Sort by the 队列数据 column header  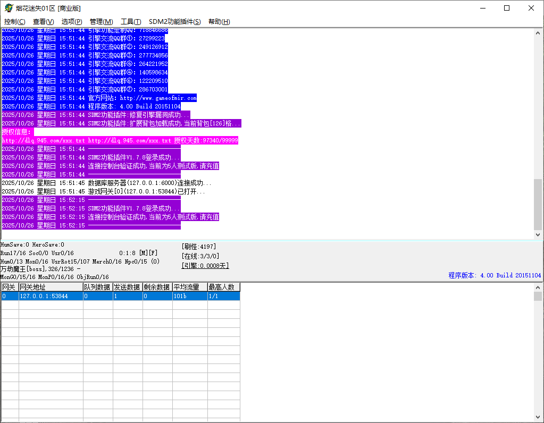tap(97, 287)
